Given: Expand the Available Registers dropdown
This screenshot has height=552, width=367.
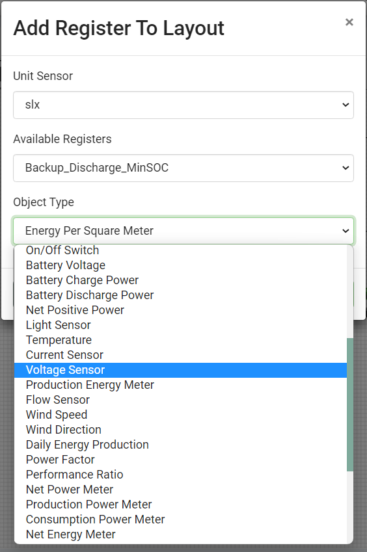Looking at the screenshot, I should (x=183, y=168).
